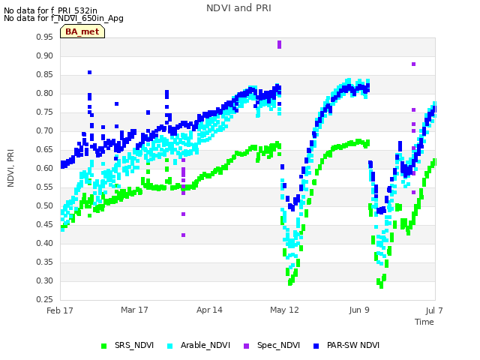Screen dimensions: 480x360
Task: Click the 'No data for f_NDVI_650in_Apg' message
Action: (x=64, y=18)
